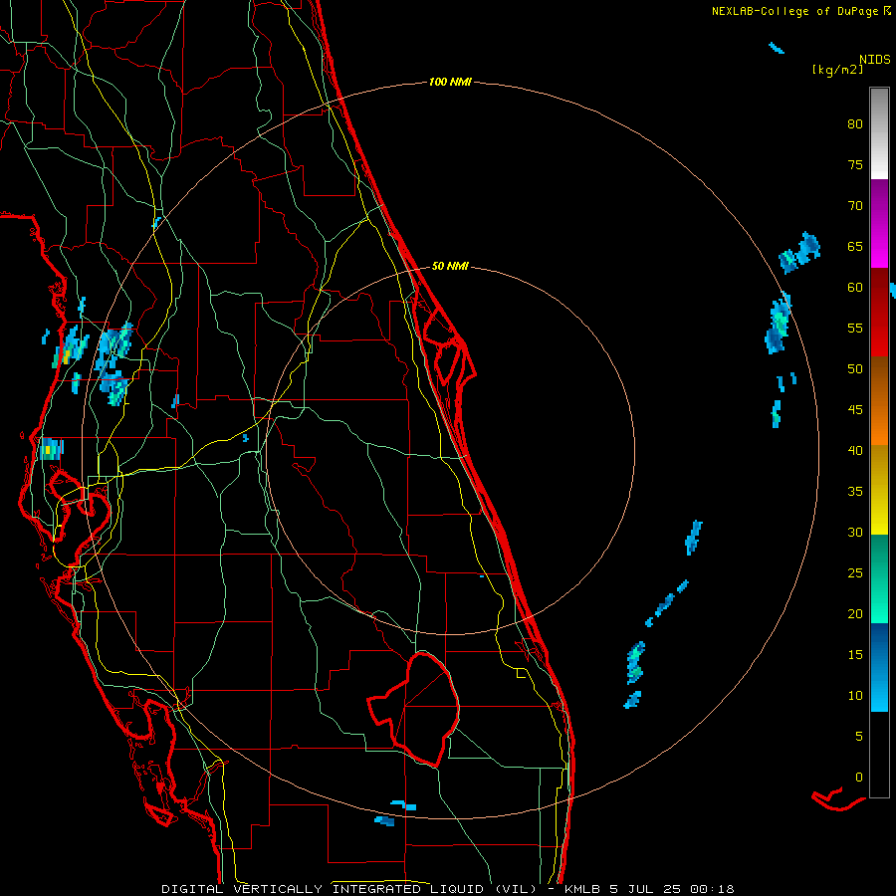Click the 5 JUL 25 date in caption

coord(647,889)
